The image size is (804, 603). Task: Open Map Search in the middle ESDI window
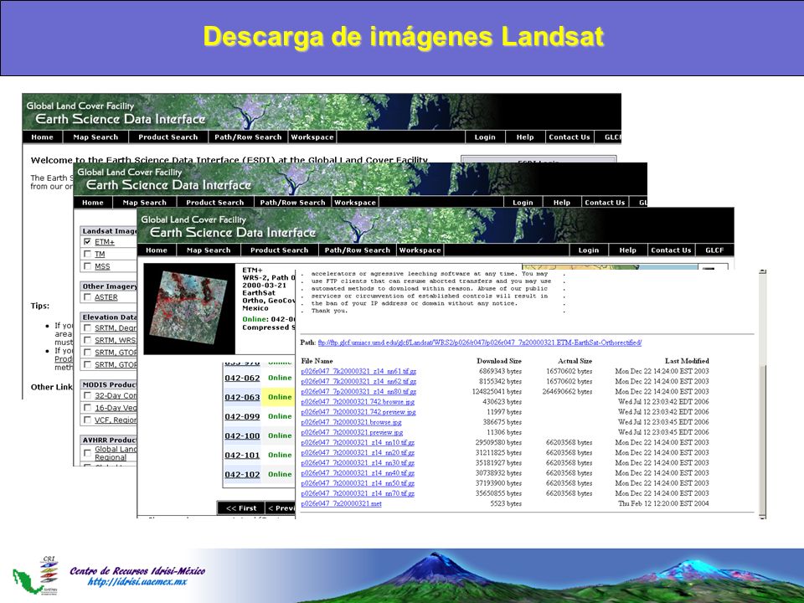(145, 203)
